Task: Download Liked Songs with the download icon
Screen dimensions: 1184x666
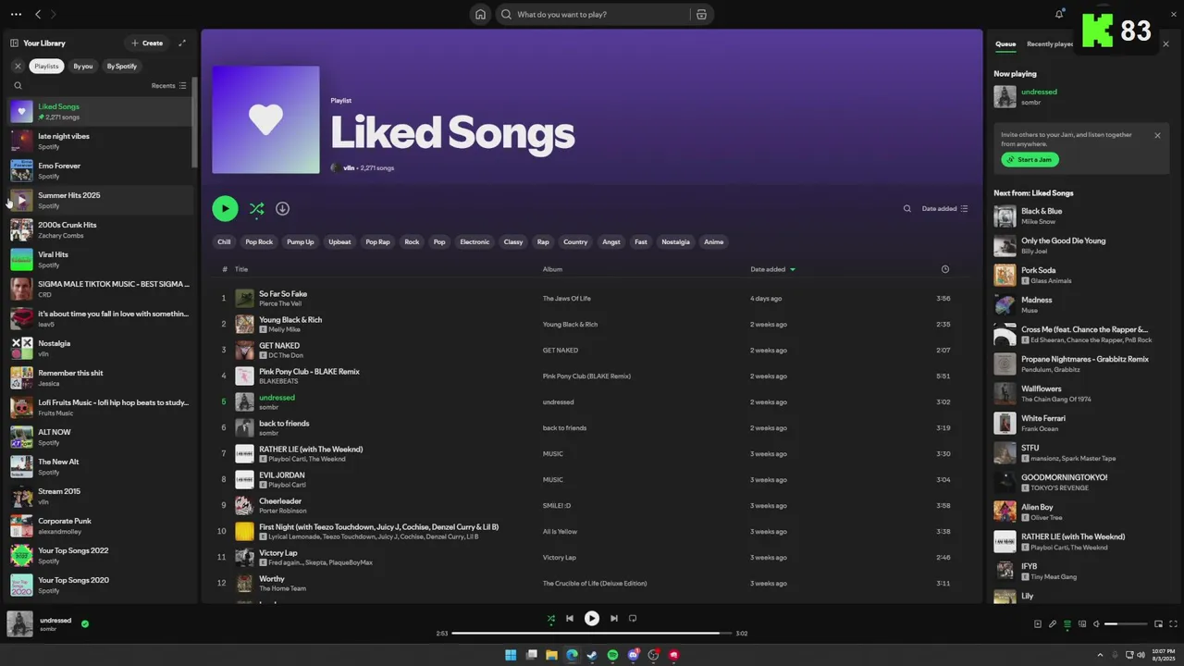Action: 283,209
